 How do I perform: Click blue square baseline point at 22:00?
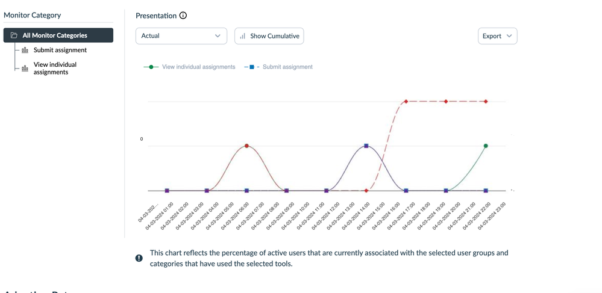[x=486, y=191]
